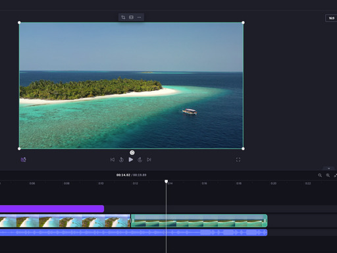Click the bottom-right corner resize handle
The width and height of the screenshot is (337, 253).
[243, 149]
